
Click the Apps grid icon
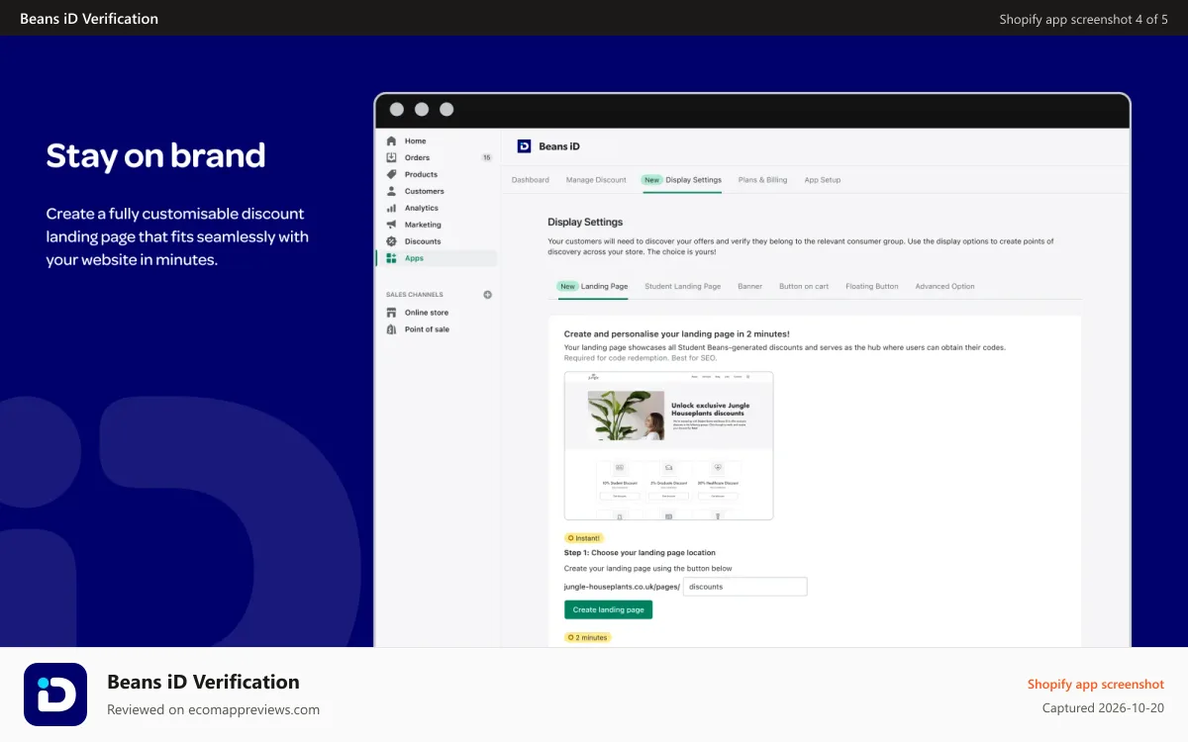tap(391, 258)
